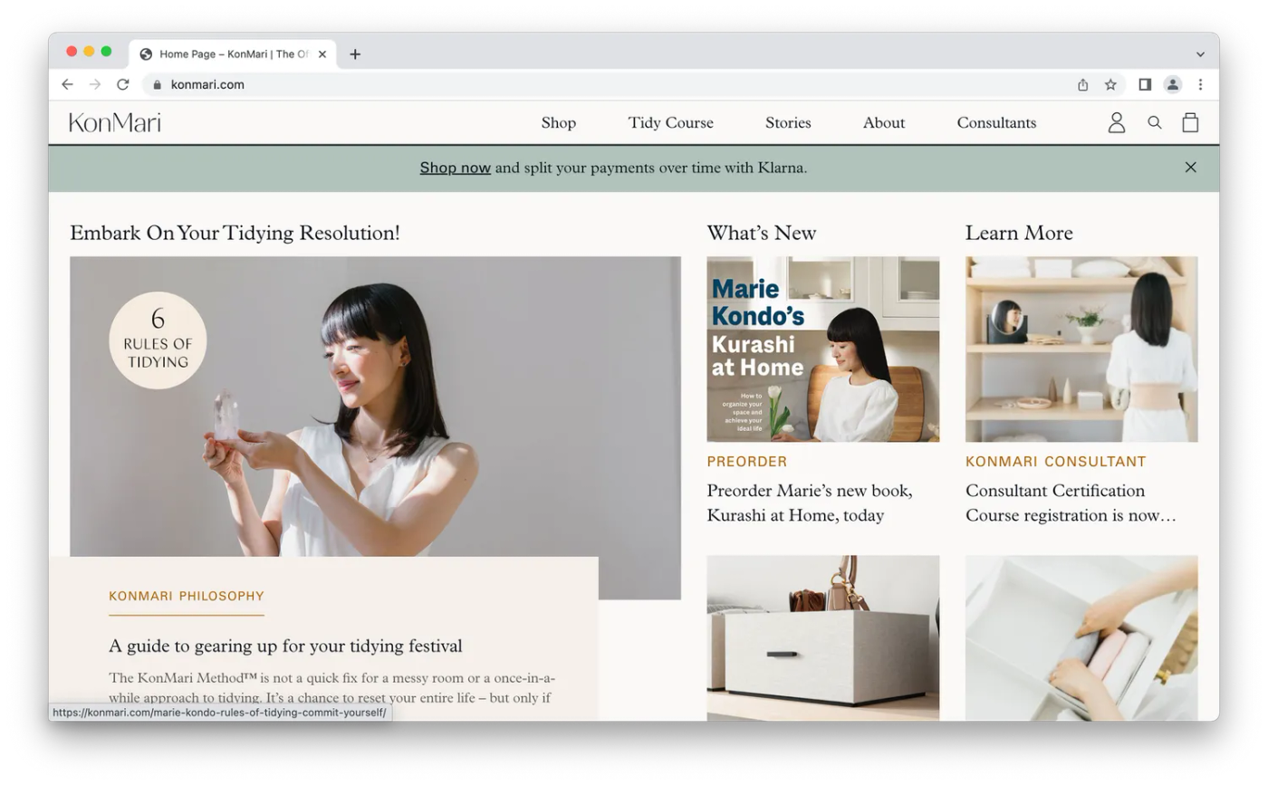The image size is (1268, 785).
Task: Open the site search magnifier icon
Action: pos(1154,122)
